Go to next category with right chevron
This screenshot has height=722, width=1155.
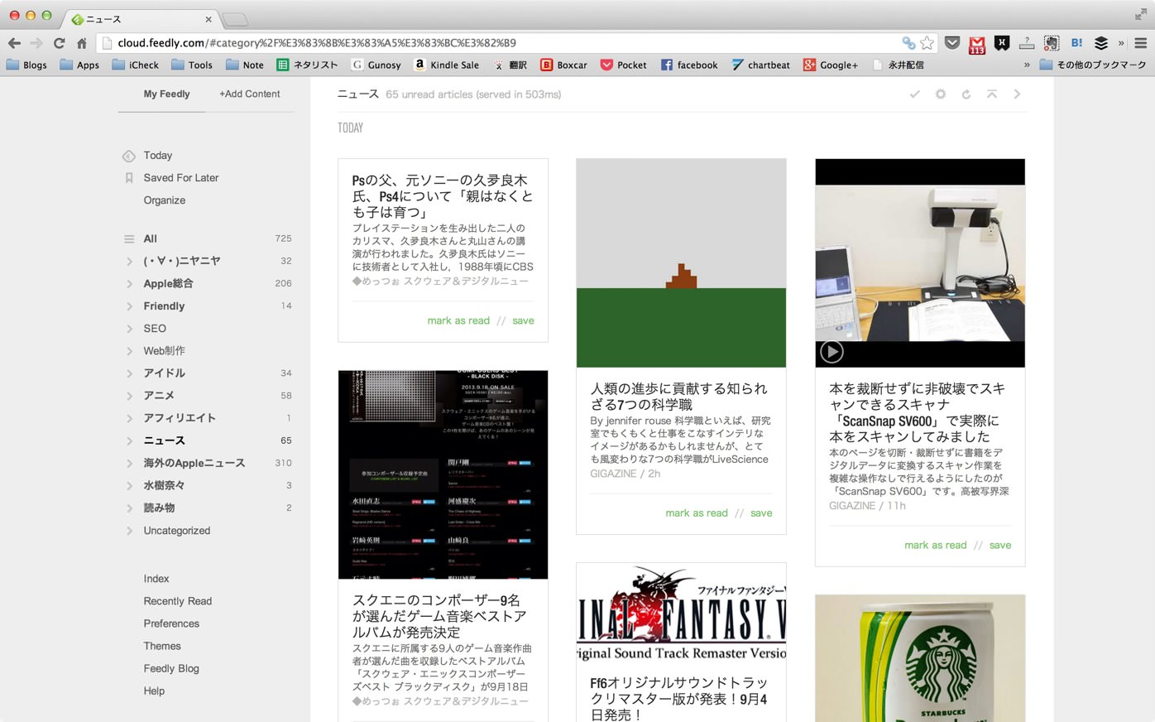coord(1017,94)
